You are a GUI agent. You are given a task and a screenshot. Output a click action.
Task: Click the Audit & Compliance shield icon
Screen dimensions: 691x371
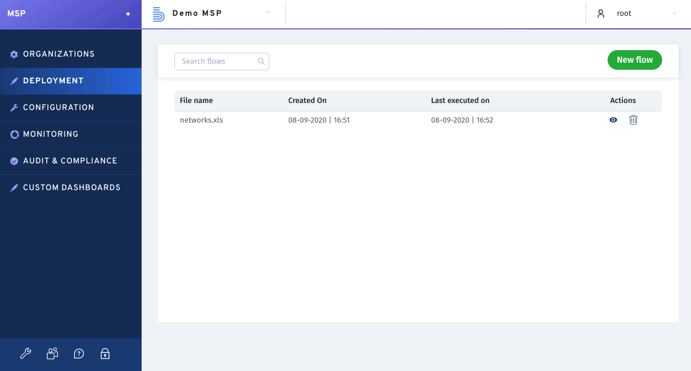click(x=14, y=161)
